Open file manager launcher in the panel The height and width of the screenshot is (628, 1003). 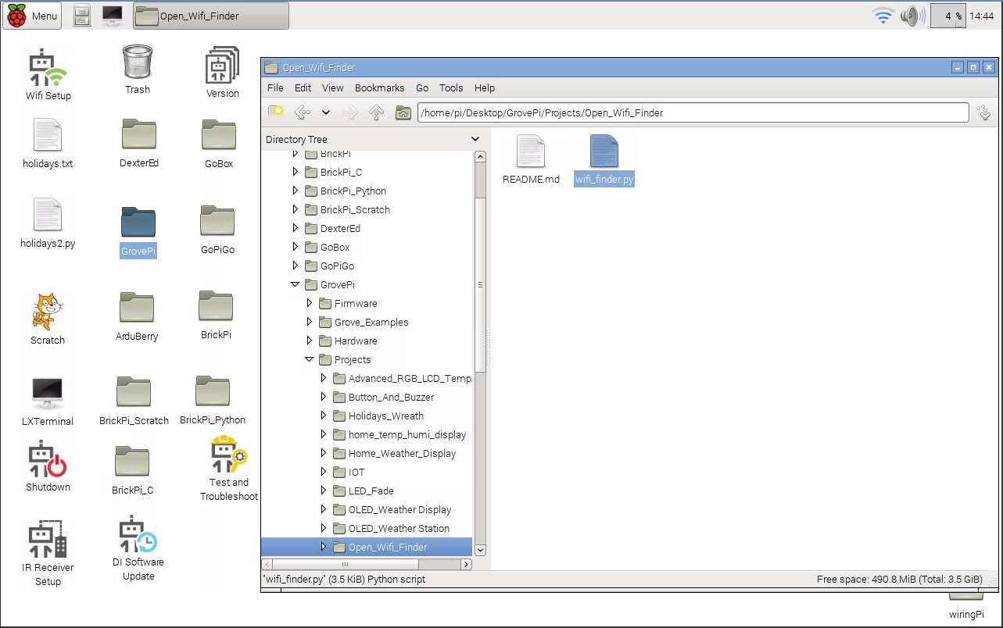pos(82,16)
